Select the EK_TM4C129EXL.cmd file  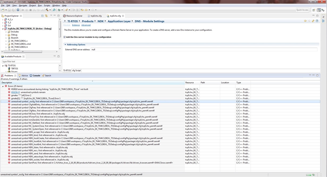pyautogui.click(x=21, y=44)
